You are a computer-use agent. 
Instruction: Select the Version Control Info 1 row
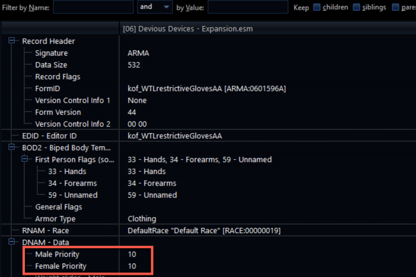click(x=72, y=101)
